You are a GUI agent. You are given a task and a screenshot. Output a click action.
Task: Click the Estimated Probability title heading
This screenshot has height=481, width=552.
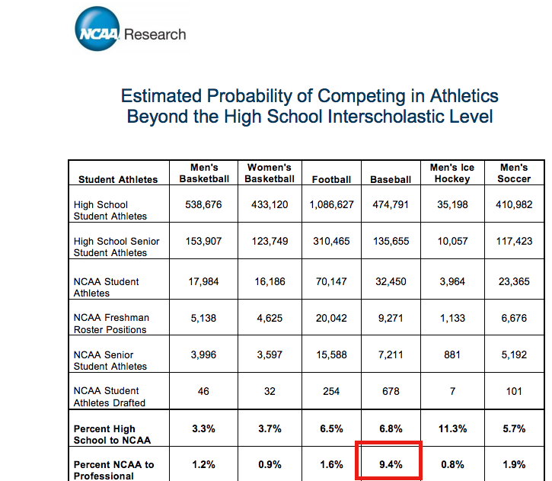tap(310, 106)
